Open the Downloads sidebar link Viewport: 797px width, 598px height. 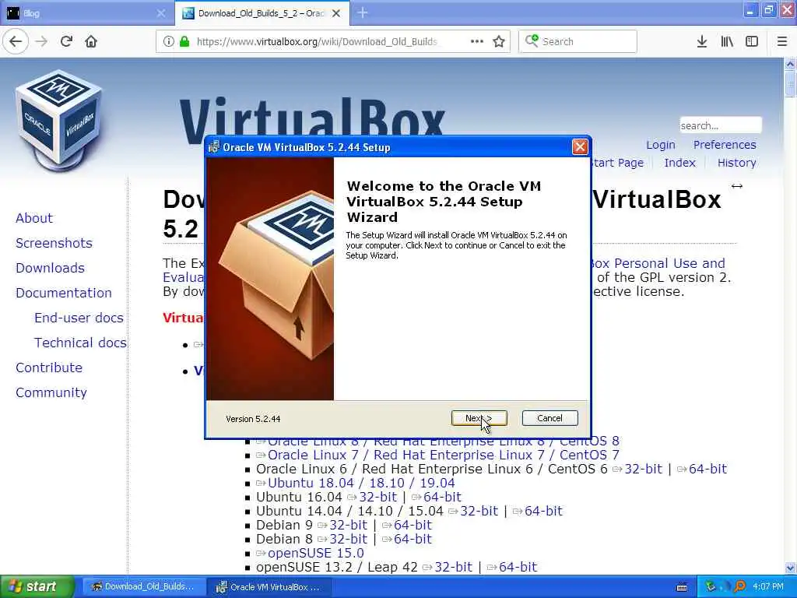tap(50, 268)
